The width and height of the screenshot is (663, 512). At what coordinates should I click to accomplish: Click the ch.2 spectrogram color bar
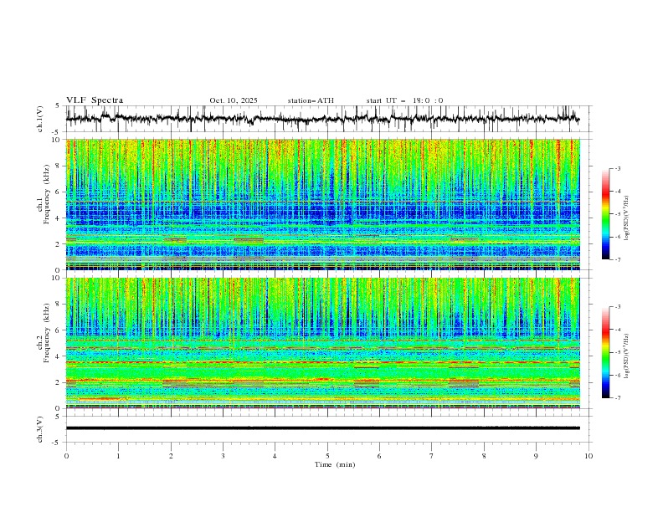click(605, 352)
